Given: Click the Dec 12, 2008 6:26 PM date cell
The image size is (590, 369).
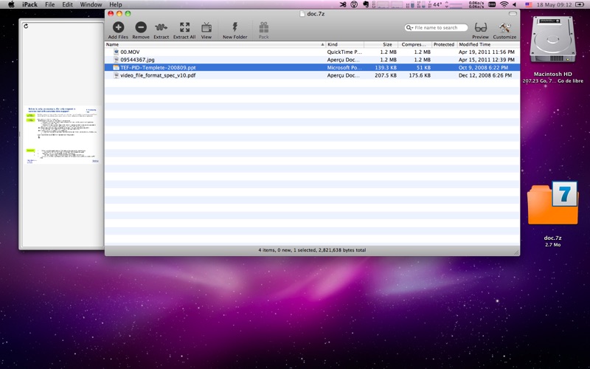Looking at the screenshot, I should (x=485, y=75).
